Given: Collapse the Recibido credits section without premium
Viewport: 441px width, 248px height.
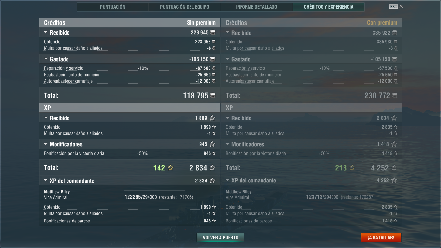Looking at the screenshot, I should click(x=46, y=33).
